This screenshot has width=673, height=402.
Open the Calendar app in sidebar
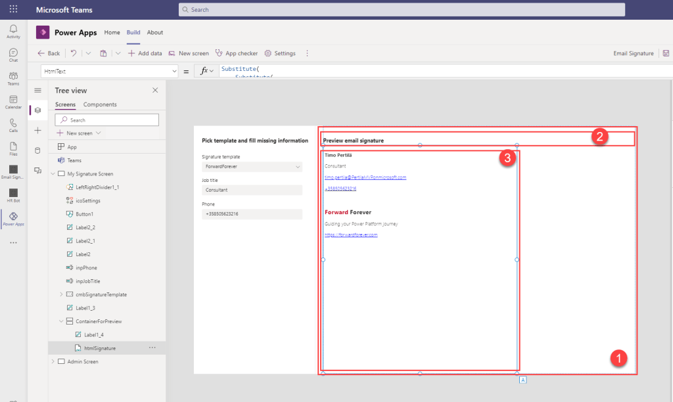tap(13, 102)
